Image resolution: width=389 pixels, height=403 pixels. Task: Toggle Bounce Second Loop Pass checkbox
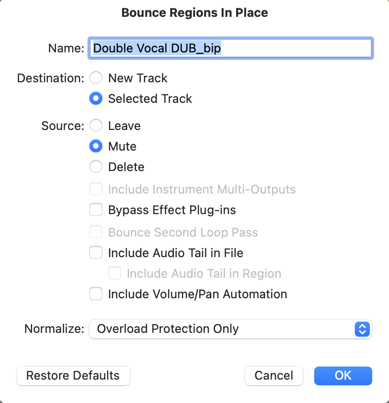[96, 232]
